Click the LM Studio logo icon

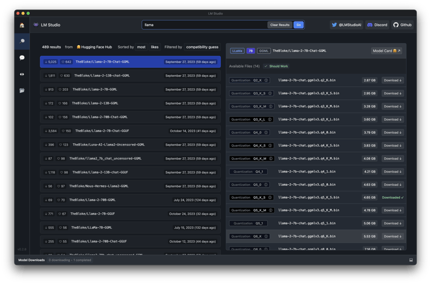(36, 25)
